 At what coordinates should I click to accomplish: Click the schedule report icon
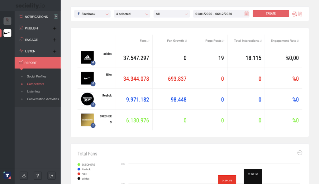tap(300, 14)
